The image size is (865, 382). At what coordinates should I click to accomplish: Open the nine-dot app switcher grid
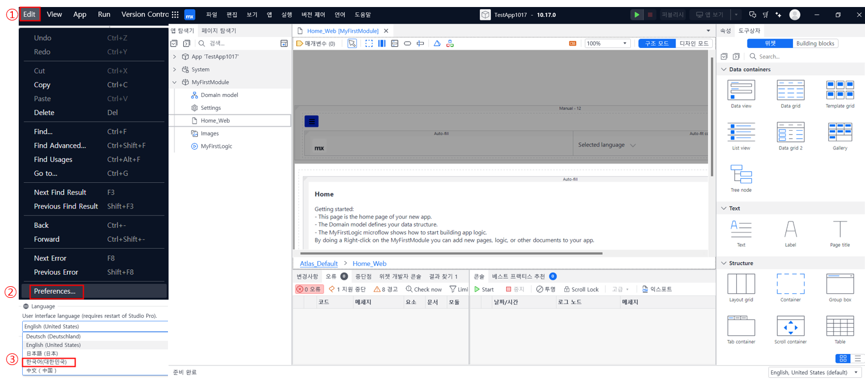(175, 15)
